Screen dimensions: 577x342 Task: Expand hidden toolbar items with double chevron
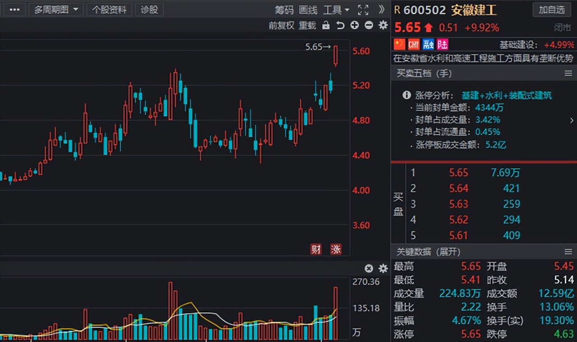(x=381, y=9)
